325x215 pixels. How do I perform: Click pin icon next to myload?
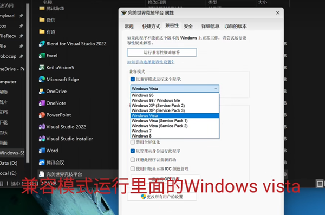[x=21, y=16]
